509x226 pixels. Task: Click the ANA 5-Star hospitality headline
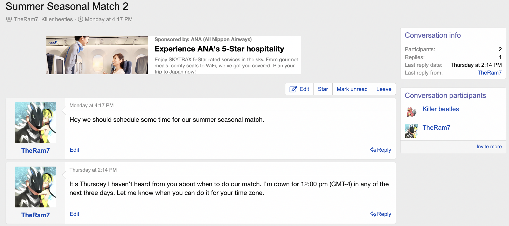pyautogui.click(x=219, y=49)
